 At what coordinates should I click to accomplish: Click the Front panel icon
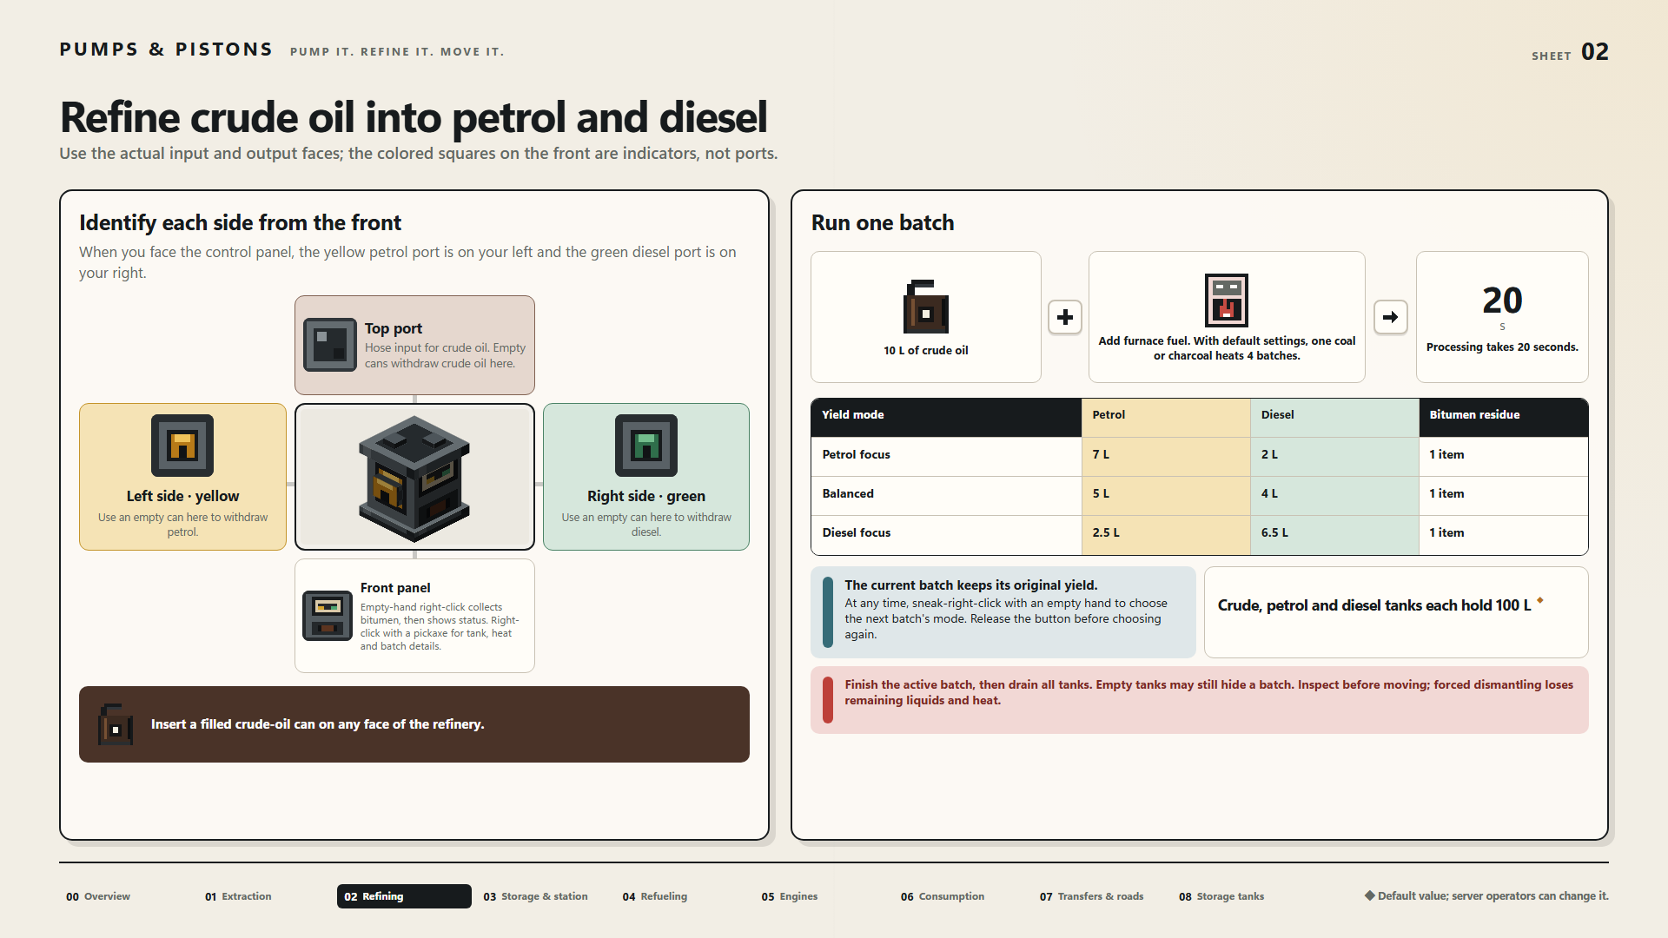(328, 616)
